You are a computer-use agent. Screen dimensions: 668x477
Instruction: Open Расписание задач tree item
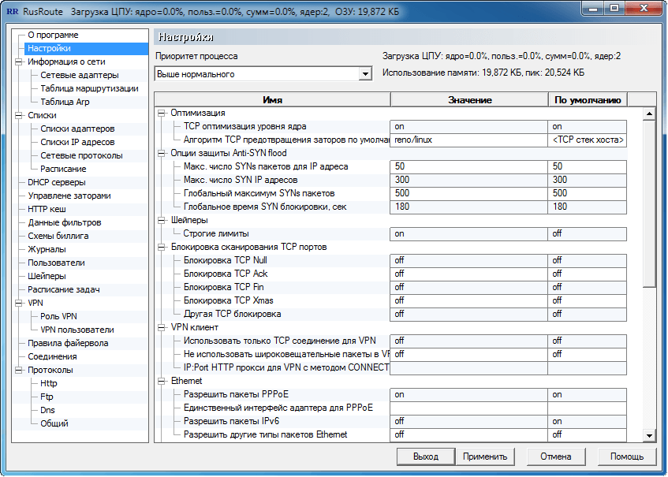click(x=63, y=289)
